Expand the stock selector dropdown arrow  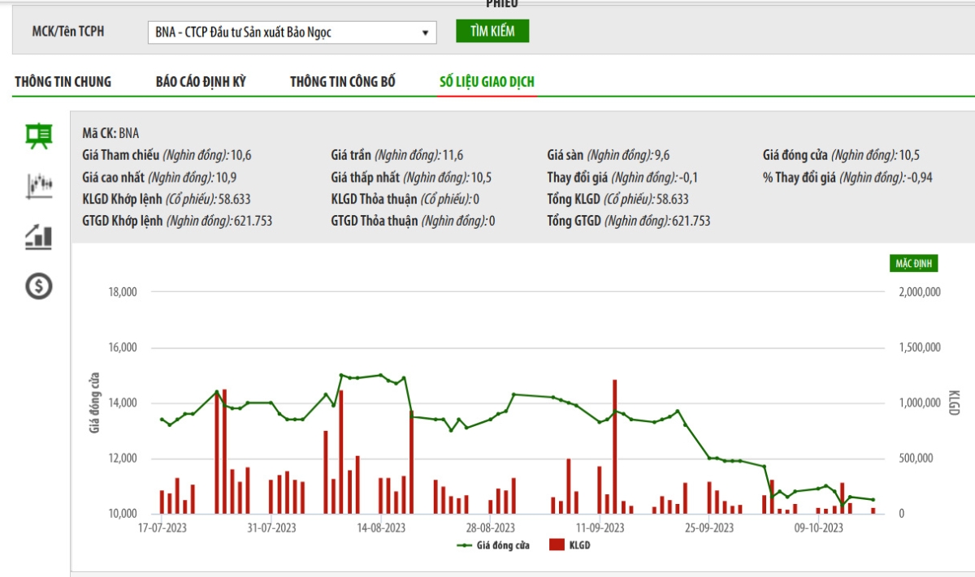pos(424,32)
